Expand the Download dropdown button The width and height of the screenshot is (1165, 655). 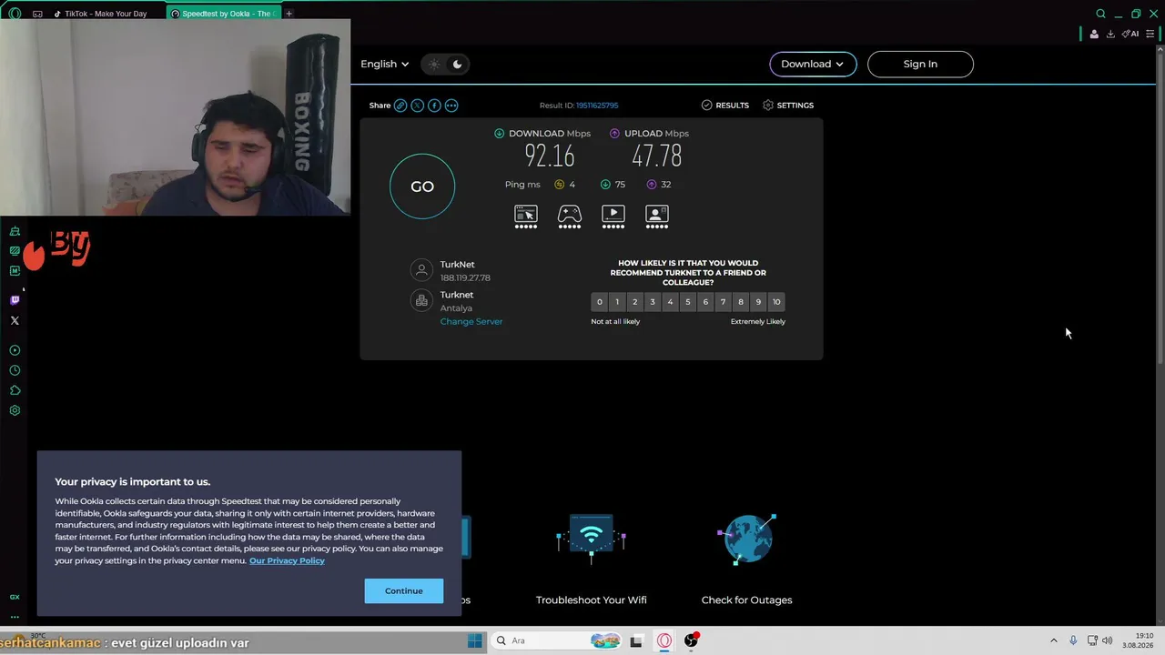pos(813,64)
